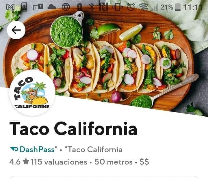The height and width of the screenshot is (179, 208).
Task: Tap the 4.6 star rating
Action: pos(19,162)
